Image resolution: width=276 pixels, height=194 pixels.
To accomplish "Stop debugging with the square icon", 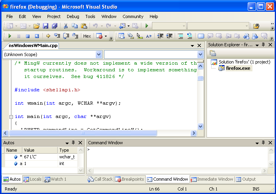I will [27, 36].
